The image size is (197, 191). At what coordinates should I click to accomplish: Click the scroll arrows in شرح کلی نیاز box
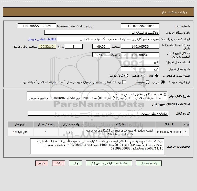coord(165,94)
